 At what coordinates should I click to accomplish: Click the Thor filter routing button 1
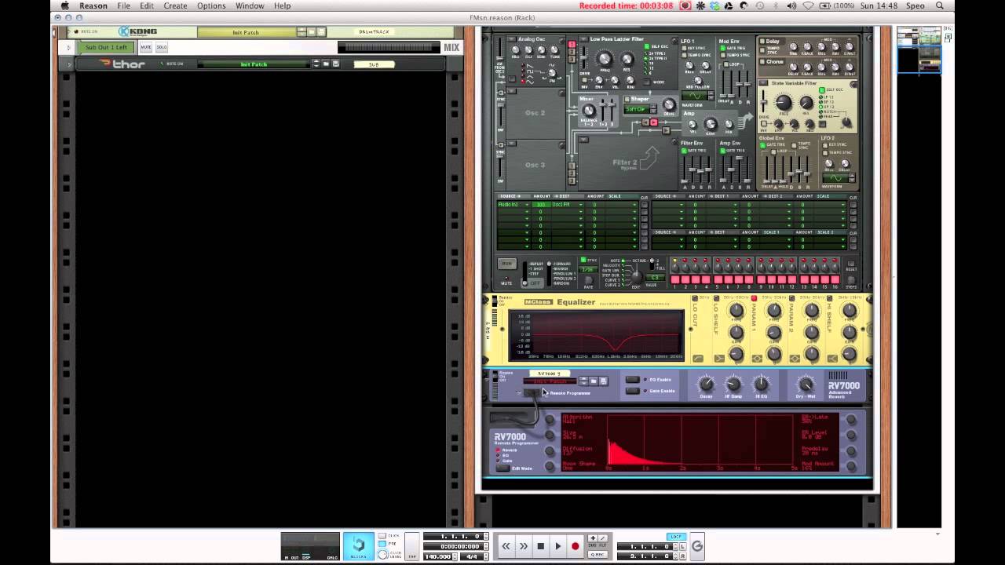(572, 43)
